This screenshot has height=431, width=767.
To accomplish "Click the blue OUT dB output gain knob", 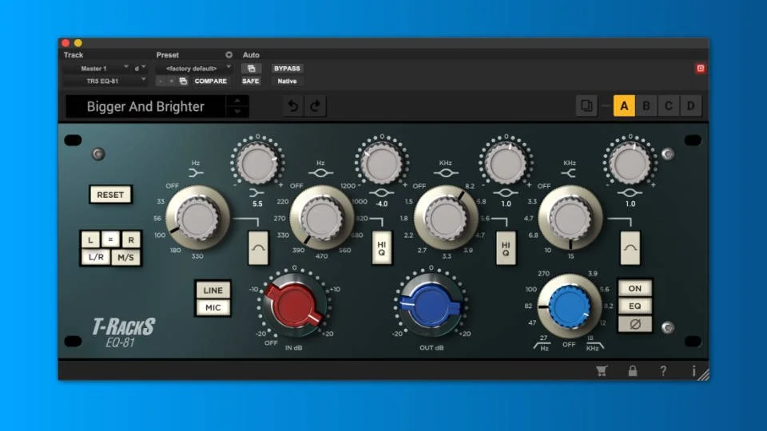I will pyautogui.click(x=431, y=305).
